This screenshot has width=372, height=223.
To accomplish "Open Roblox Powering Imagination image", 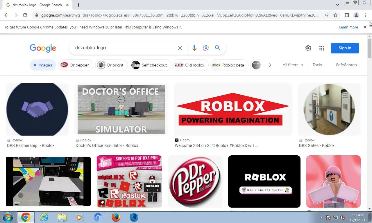I will click(233, 109).
